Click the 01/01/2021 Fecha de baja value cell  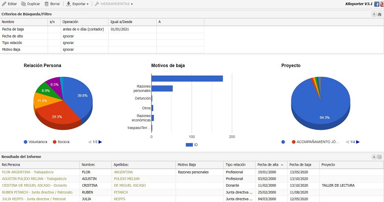119,29
